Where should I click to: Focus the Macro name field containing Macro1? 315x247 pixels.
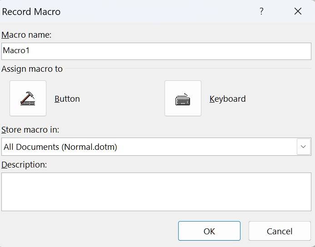(x=156, y=51)
